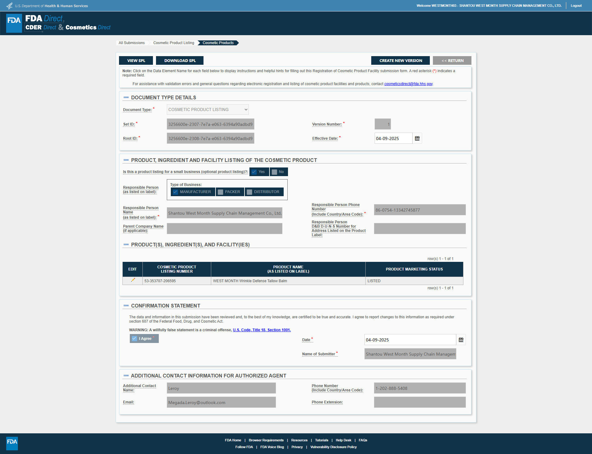Viewport: 592px width, 454px height.
Task: Go to All Submissions breadcrumb
Action: point(132,43)
